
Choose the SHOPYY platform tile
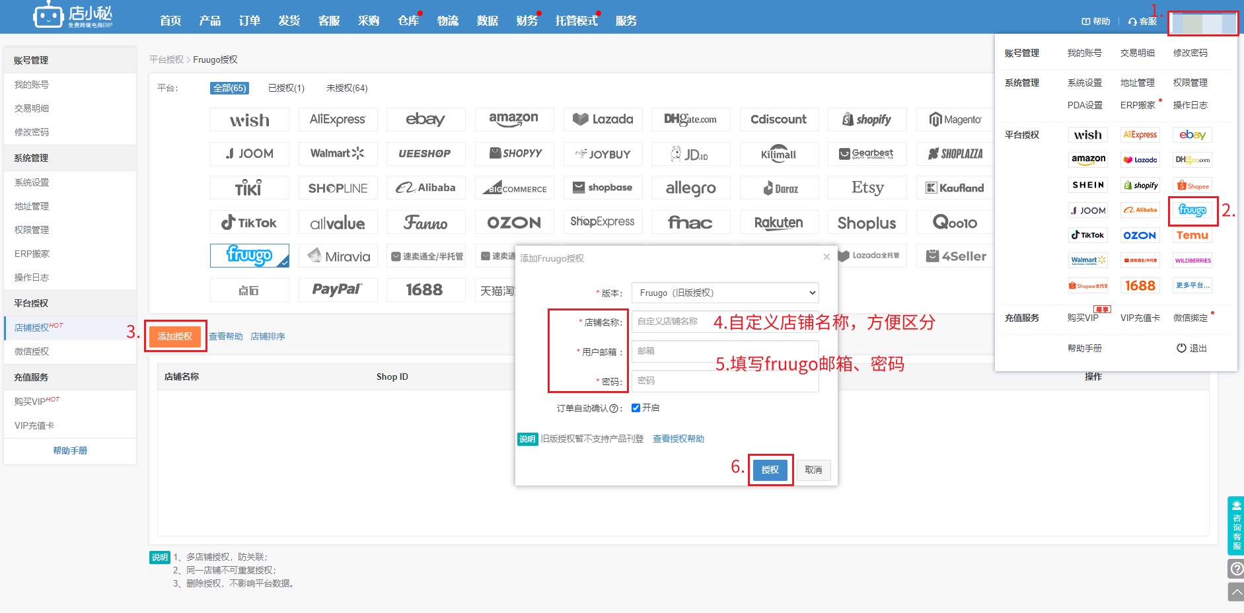514,154
